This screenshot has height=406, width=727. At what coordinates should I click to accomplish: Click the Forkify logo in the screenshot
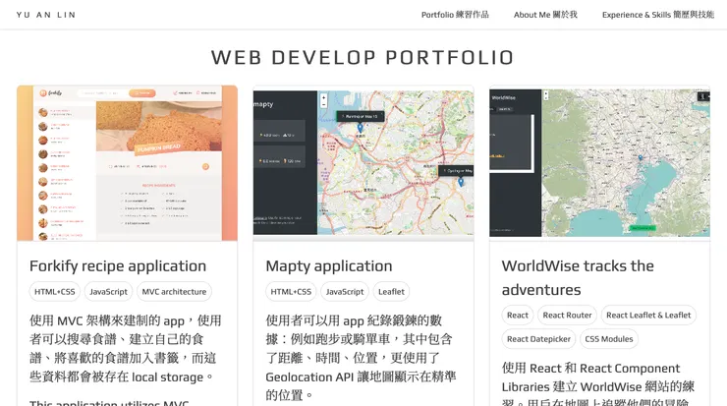51,92
